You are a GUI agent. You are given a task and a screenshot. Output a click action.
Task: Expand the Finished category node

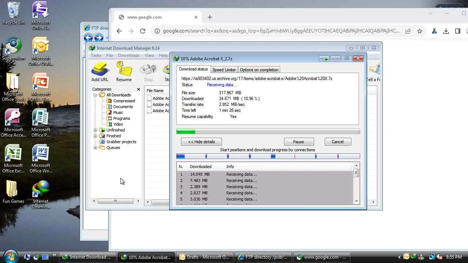pos(95,136)
